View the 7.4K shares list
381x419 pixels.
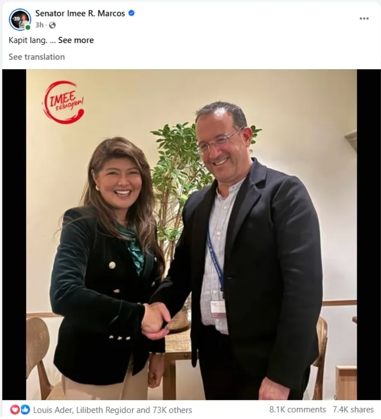(353, 409)
